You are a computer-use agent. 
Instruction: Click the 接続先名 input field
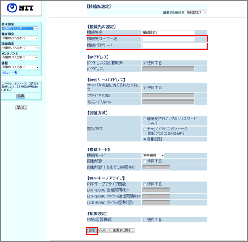point(168,32)
